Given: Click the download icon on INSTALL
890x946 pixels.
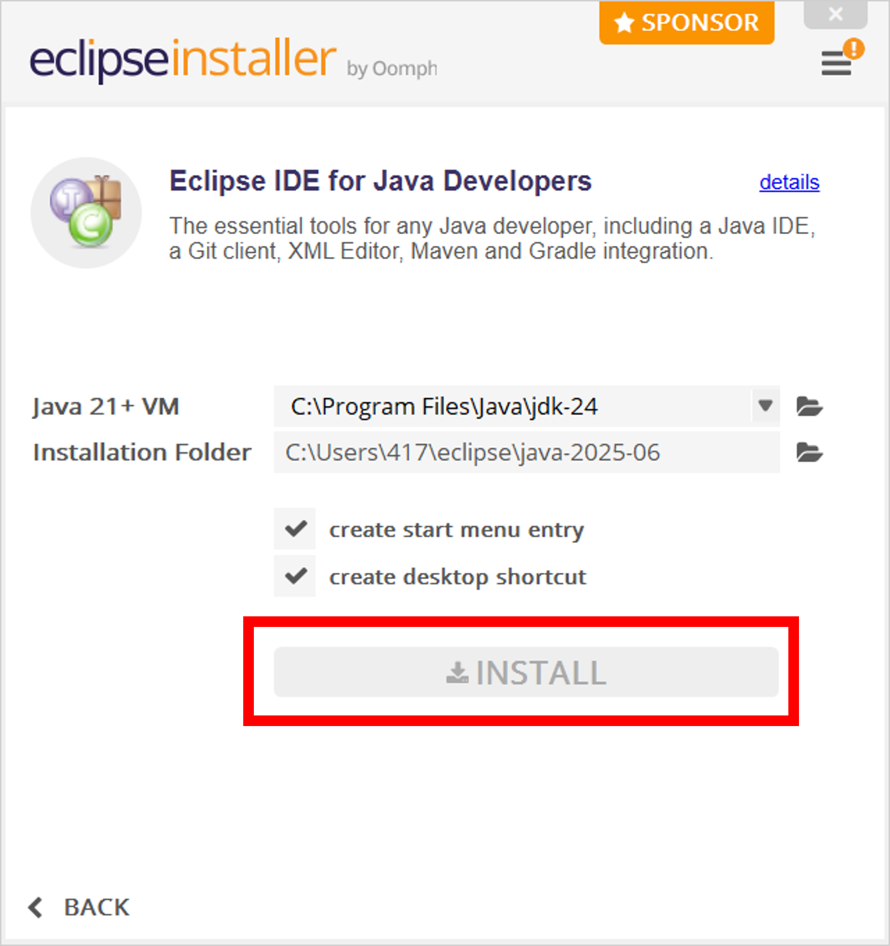Looking at the screenshot, I should click(x=457, y=673).
